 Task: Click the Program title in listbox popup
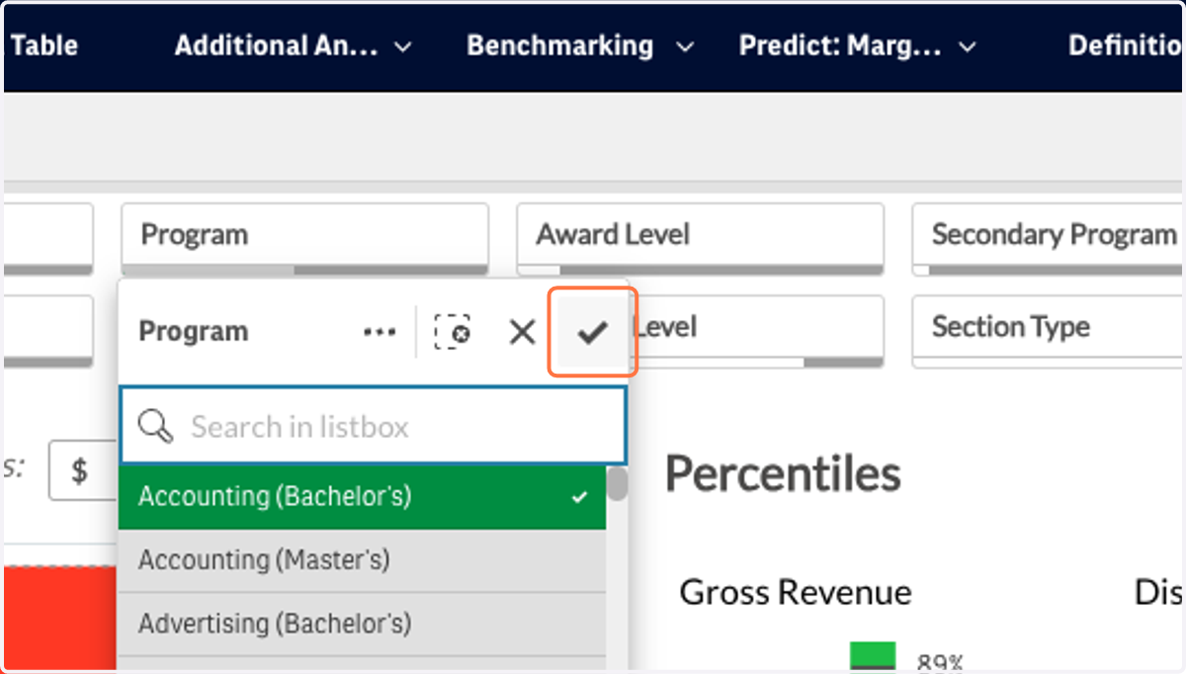pos(194,332)
